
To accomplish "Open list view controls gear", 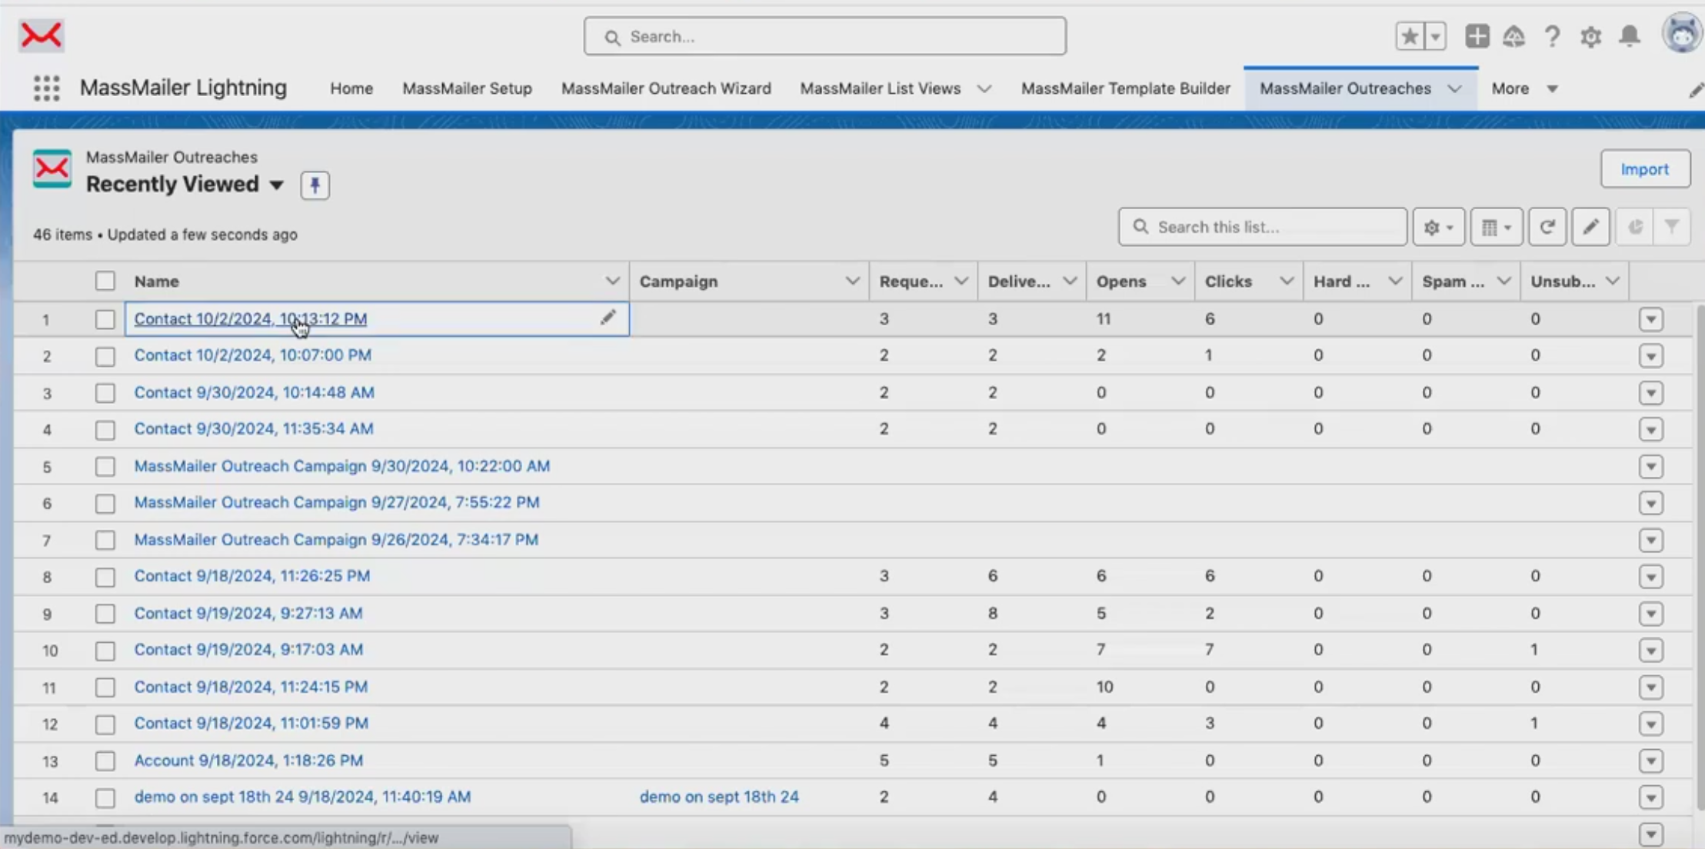I will [x=1438, y=227].
